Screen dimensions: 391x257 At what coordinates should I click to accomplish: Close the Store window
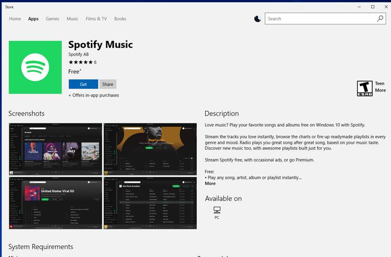(386, 7)
